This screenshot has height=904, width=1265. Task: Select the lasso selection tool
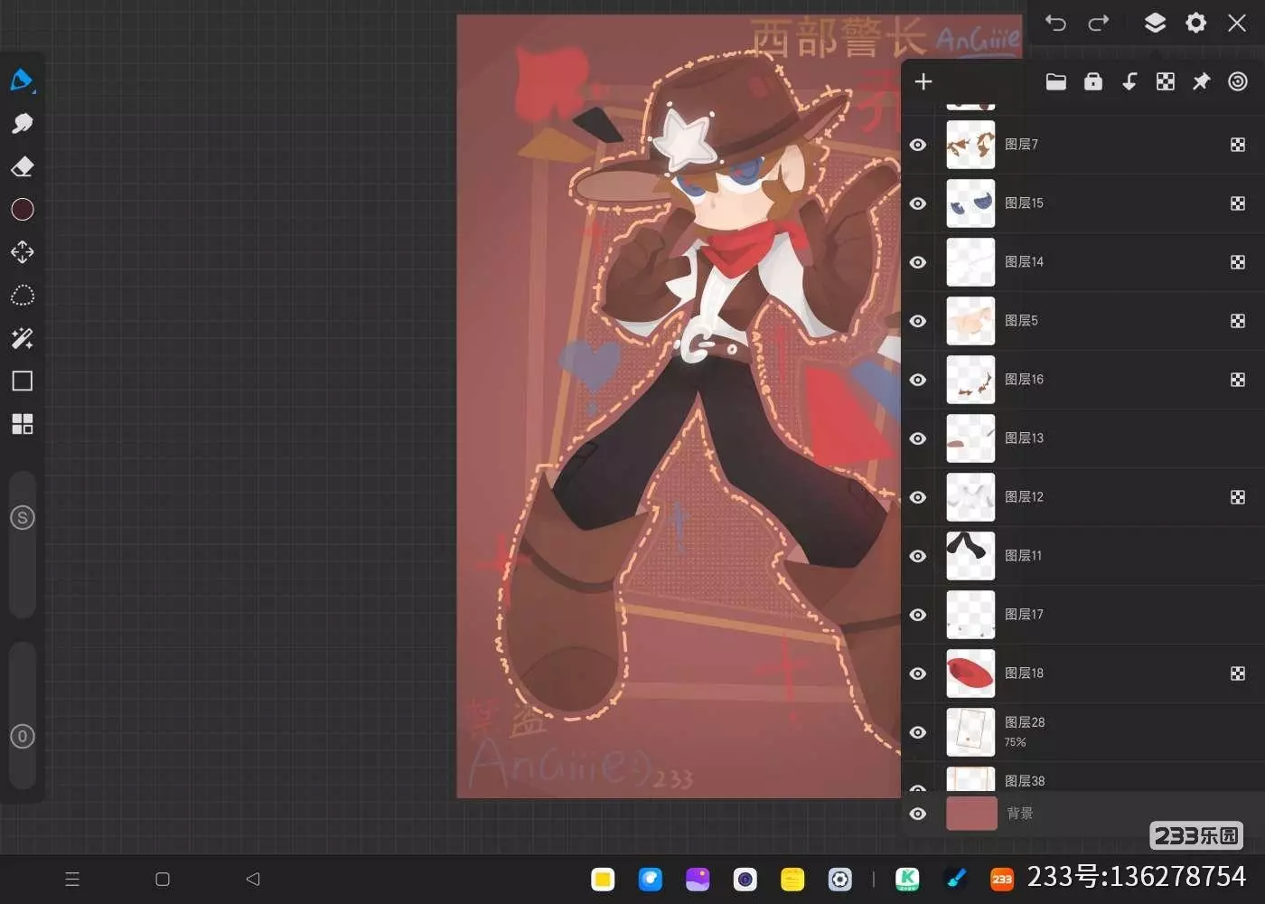(23, 296)
